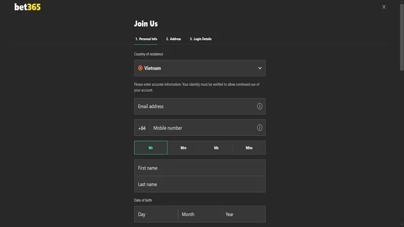Click the First name input field

[199, 168]
